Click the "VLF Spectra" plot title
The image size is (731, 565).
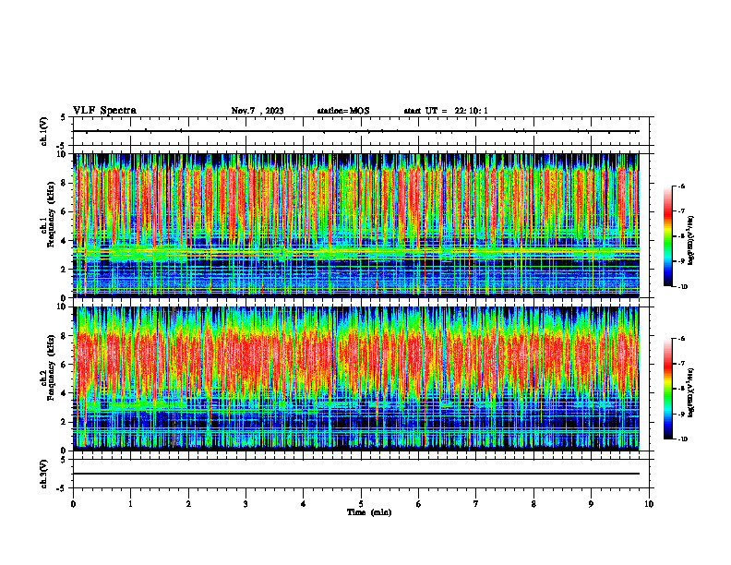click(104, 111)
